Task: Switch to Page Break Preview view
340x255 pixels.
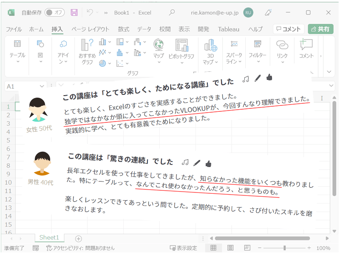Action: click(247, 248)
